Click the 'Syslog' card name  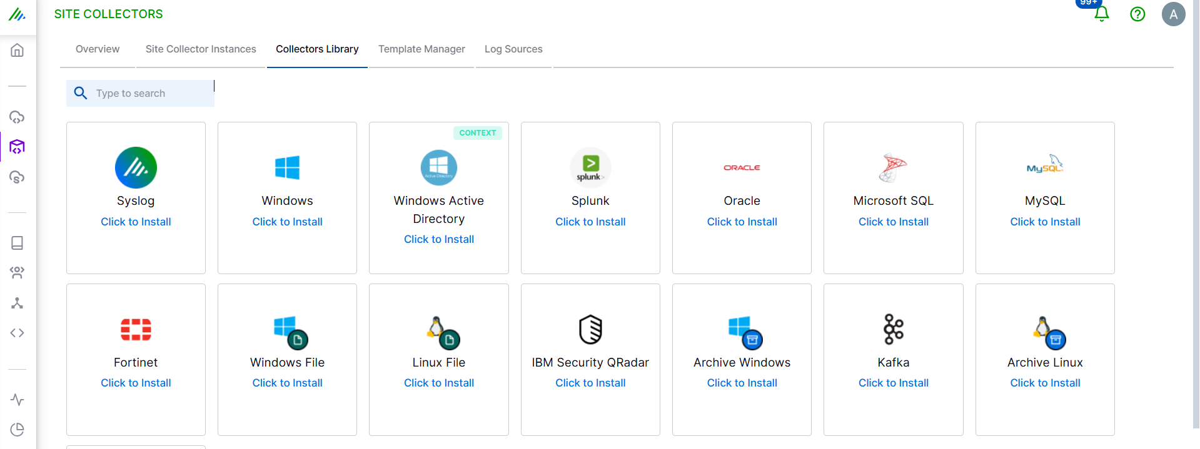(136, 200)
